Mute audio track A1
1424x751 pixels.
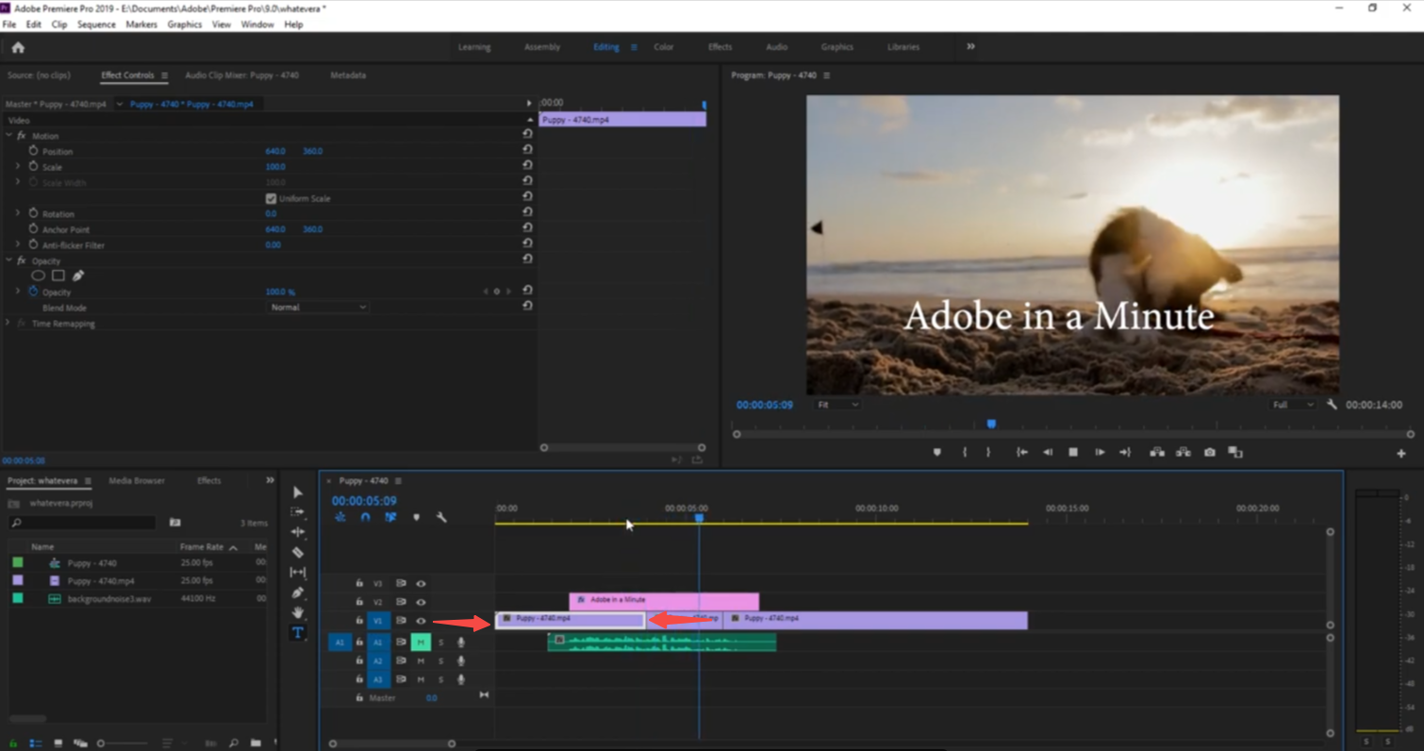pyautogui.click(x=421, y=642)
